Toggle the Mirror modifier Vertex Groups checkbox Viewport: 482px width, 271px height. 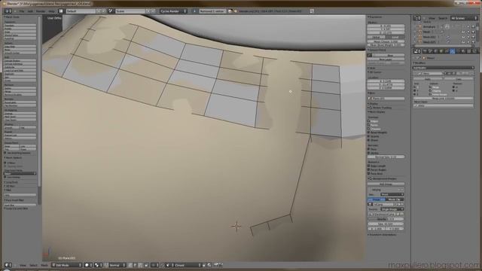pos(430,95)
